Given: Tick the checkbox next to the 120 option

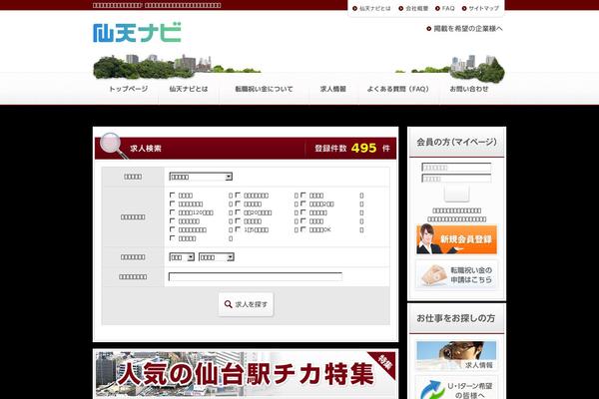Looking at the screenshot, I should (x=173, y=212).
